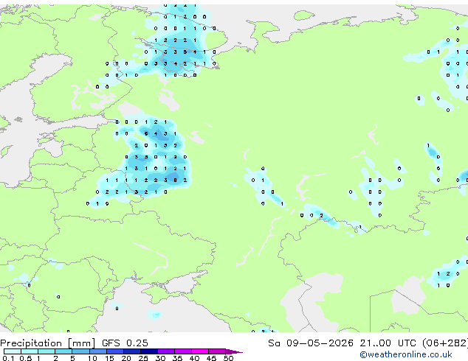Click the '0.1' legend scale label
The image size is (468, 361).
(8, 358)
